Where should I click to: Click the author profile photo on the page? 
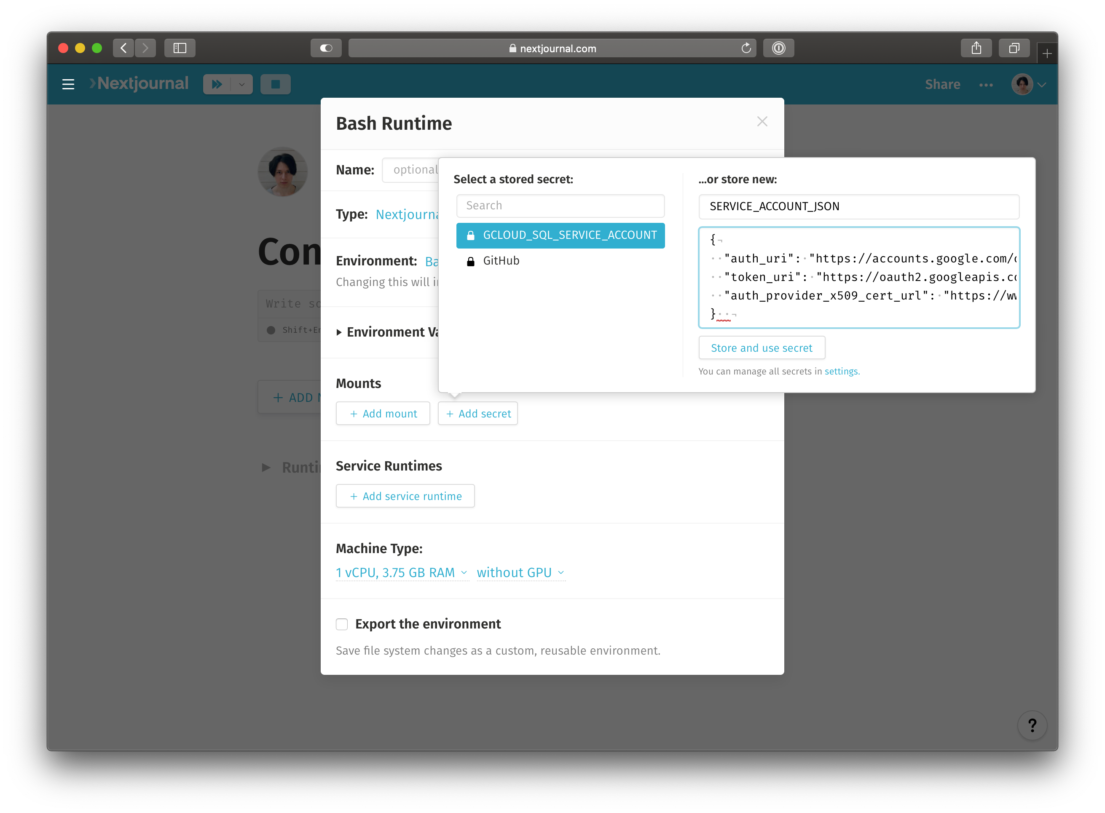(283, 171)
